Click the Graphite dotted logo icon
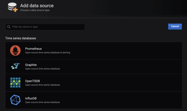The image size is (187, 111). (x=15, y=66)
